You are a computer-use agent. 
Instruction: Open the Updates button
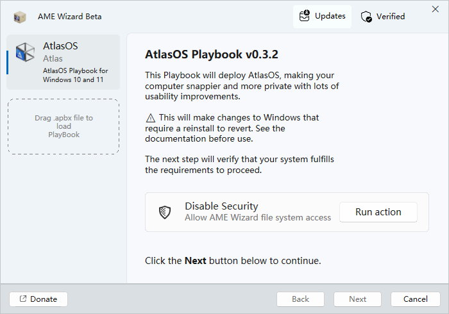click(322, 16)
